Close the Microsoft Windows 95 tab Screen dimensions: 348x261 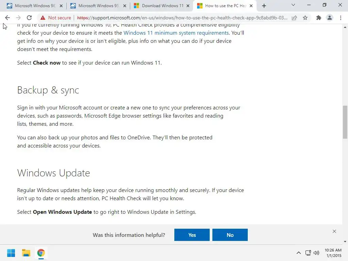tap(125, 6)
